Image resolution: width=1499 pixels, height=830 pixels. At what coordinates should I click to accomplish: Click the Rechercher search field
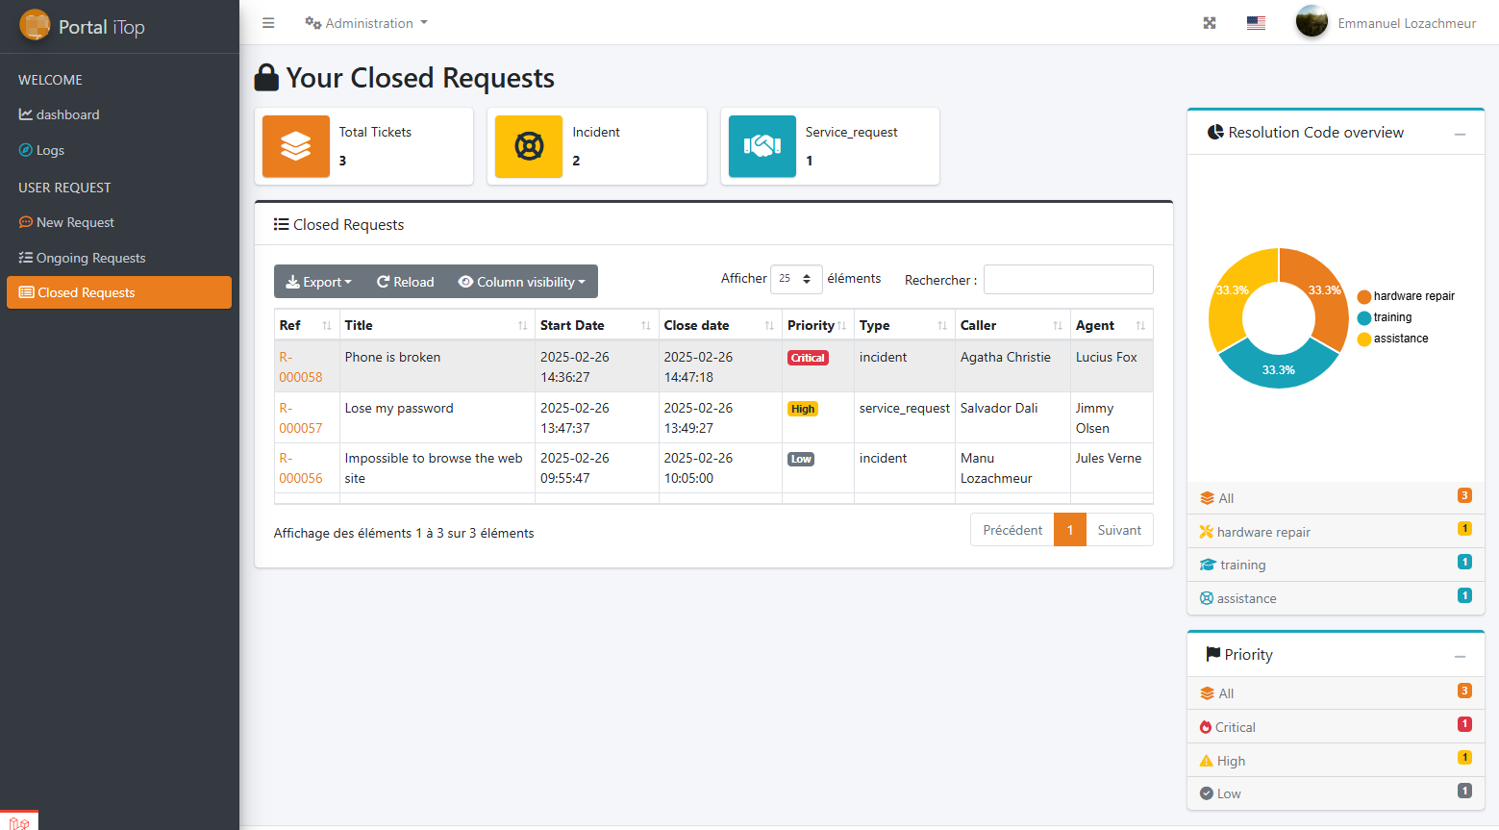pyautogui.click(x=1067, y=280)
